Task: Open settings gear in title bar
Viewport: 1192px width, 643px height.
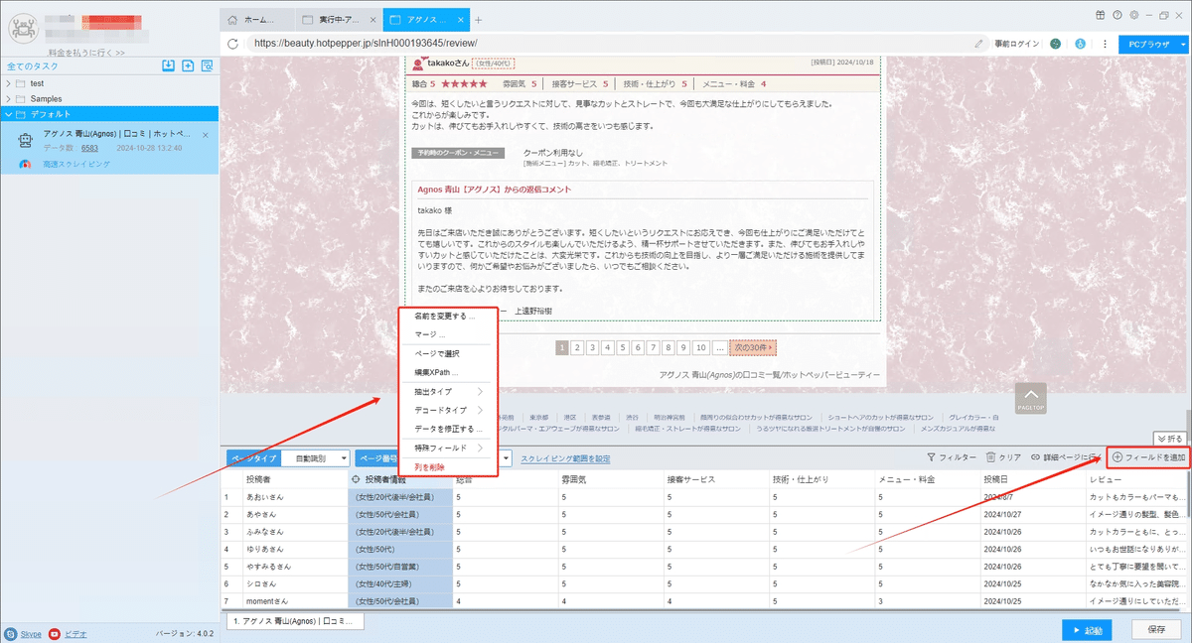Action: point(1133,15)
